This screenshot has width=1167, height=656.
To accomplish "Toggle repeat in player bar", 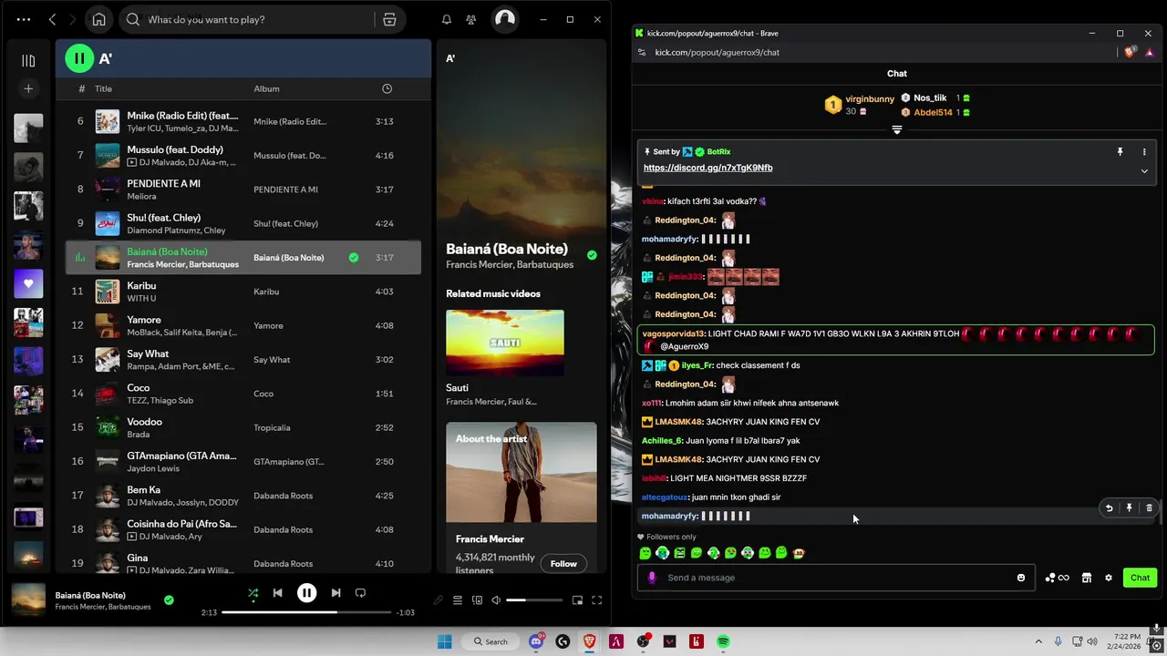I will pyautogui.click(x=360, y=593).
